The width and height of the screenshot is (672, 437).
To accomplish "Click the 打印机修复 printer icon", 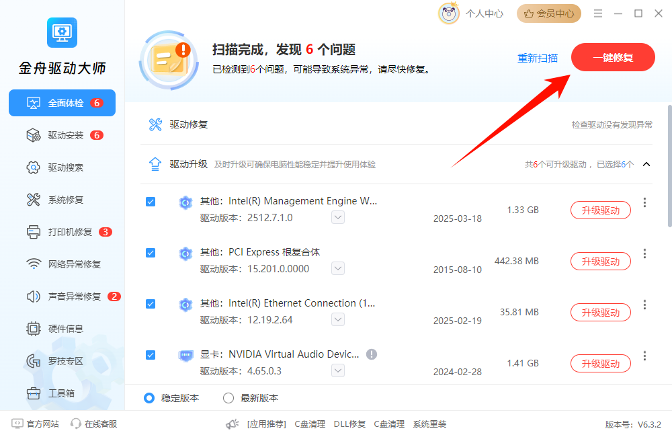I will [34, 232].
